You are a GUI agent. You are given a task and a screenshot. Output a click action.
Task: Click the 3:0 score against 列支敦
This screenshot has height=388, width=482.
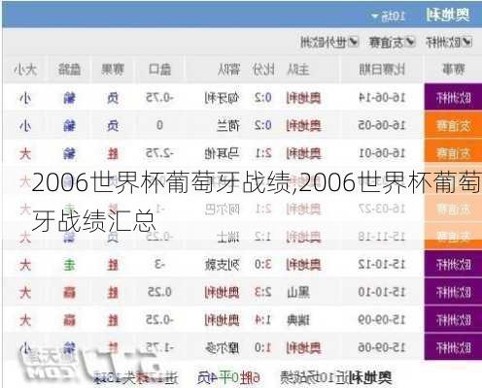tap(263, 265)
